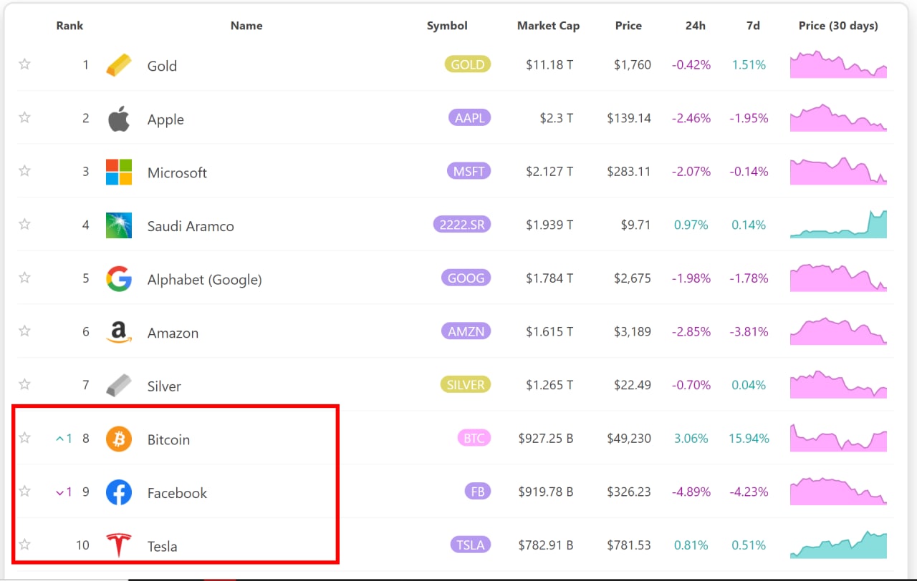Favorite Saudi Aramco with its star
917x581 pixels.
[25, 224]
